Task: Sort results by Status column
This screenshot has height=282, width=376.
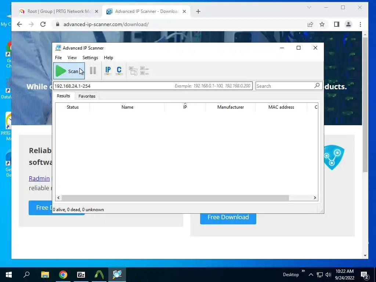Action: coord(72,107)
